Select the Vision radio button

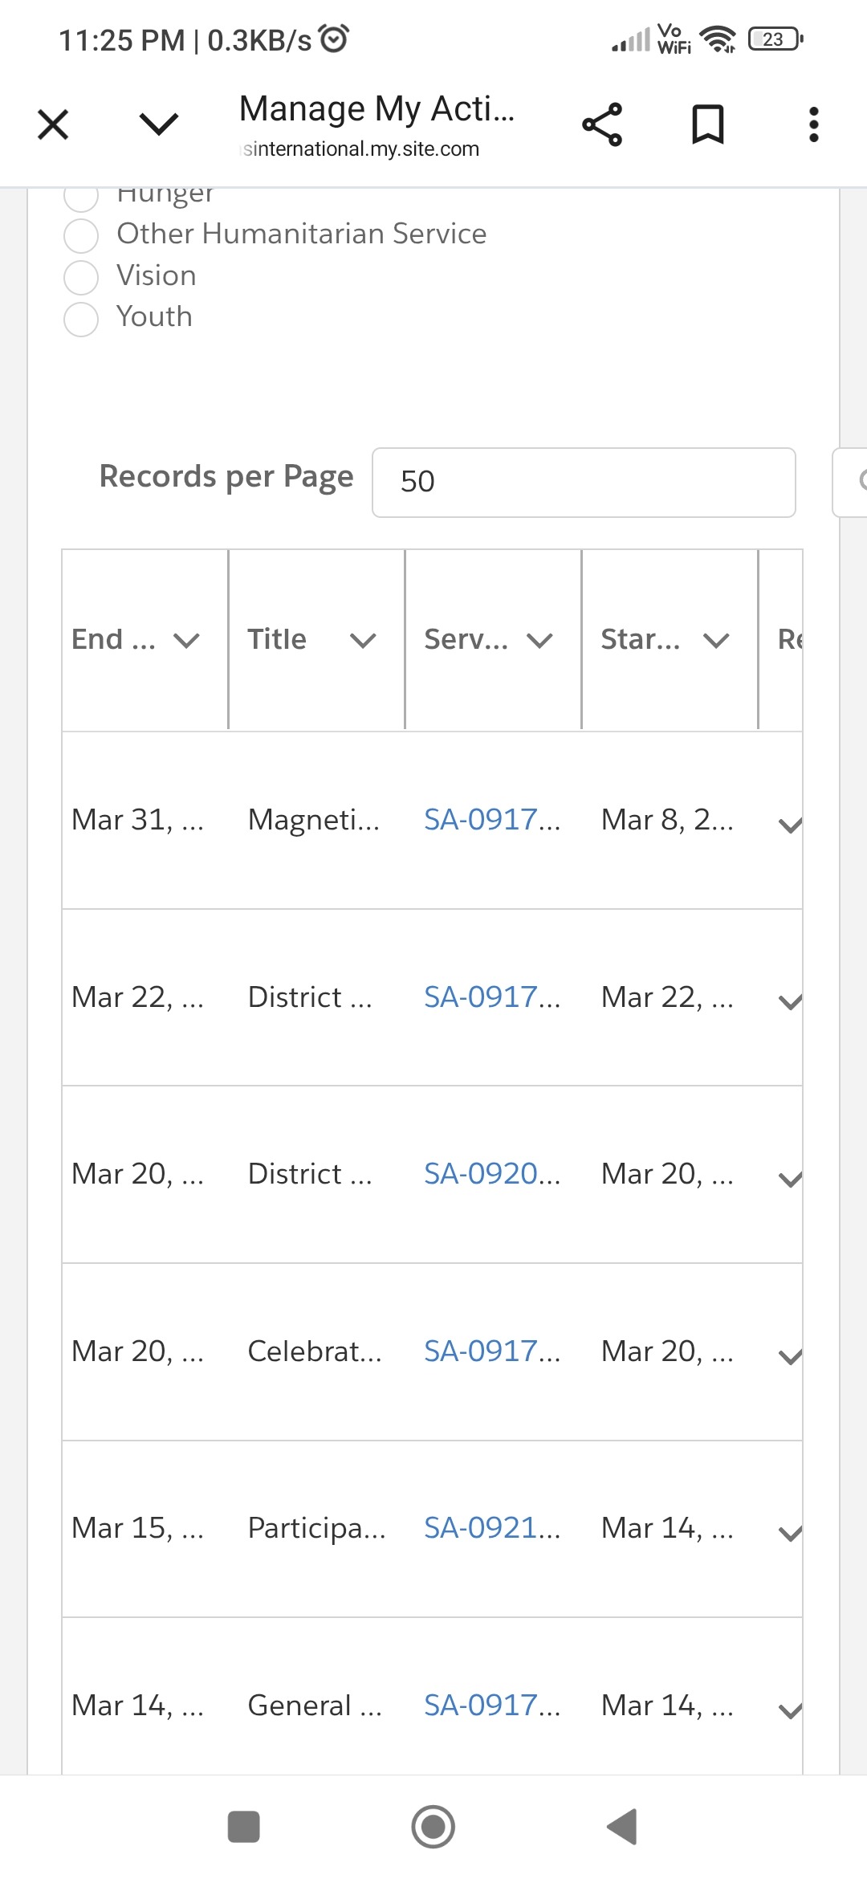point(81,277)
